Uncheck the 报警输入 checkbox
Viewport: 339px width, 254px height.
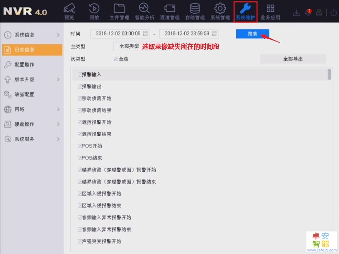tap(79, 74)
